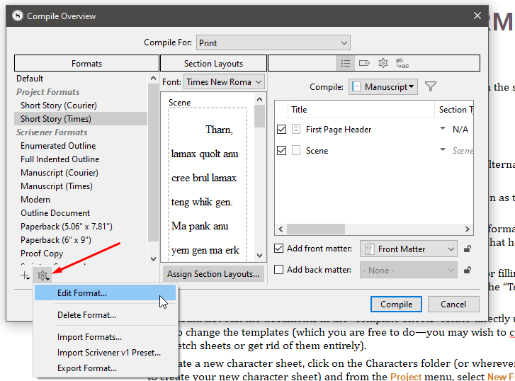This screenshot has width=515, height=381.
Task: Select Manuscript (Courier) format
Action: 81,172
